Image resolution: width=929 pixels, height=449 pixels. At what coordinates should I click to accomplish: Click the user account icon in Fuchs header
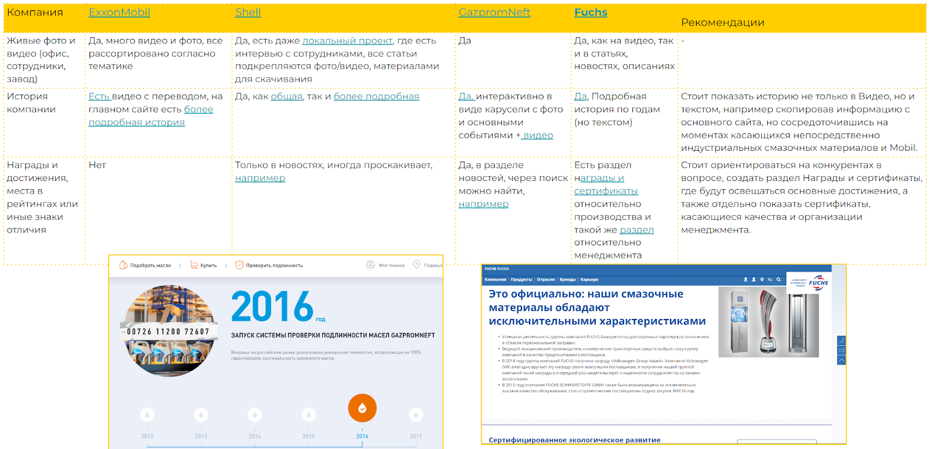(754, 280)
